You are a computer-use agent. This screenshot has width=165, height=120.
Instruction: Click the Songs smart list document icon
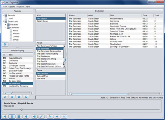point(11,40)
